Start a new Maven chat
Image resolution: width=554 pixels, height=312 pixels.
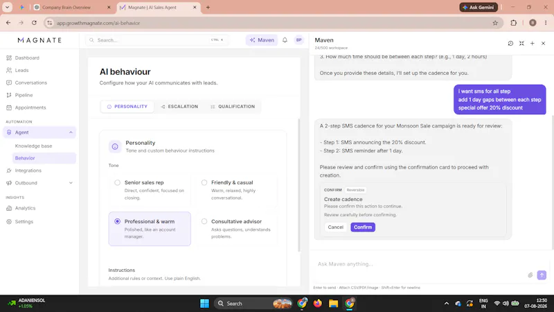coord(532,43)
